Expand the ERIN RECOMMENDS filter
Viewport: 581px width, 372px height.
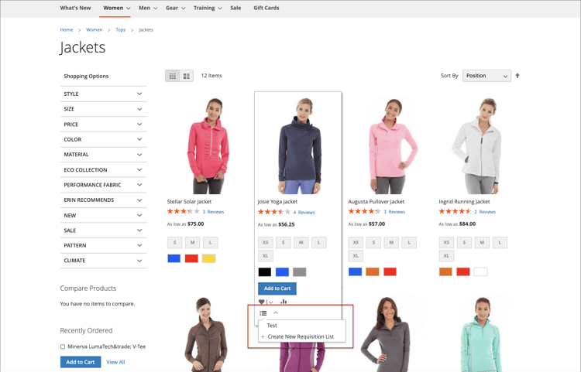pyautogui.click(x=103, y=200)
